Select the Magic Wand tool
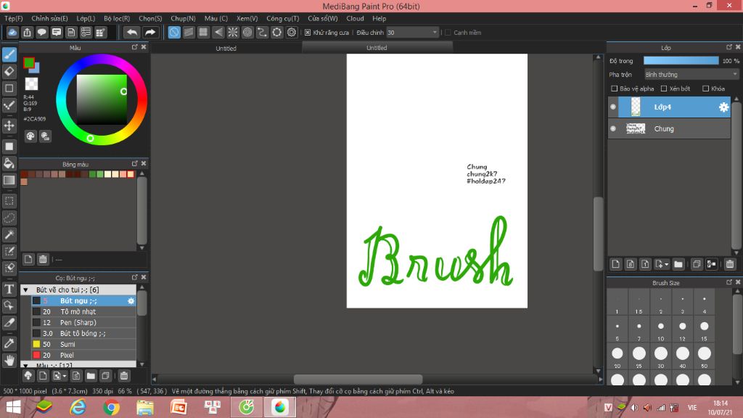743x418 pixels. (9, 234)
